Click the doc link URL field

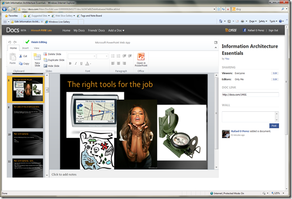[250, 94]
